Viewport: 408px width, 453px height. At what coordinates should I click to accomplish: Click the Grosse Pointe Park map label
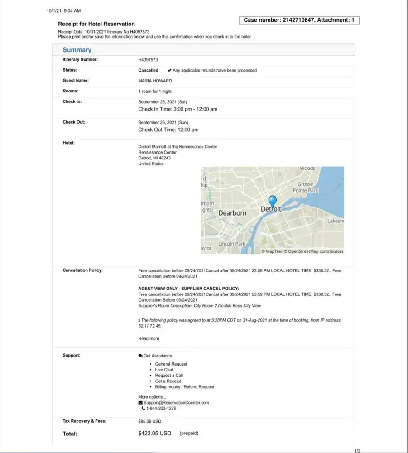[x=306, y=187]
